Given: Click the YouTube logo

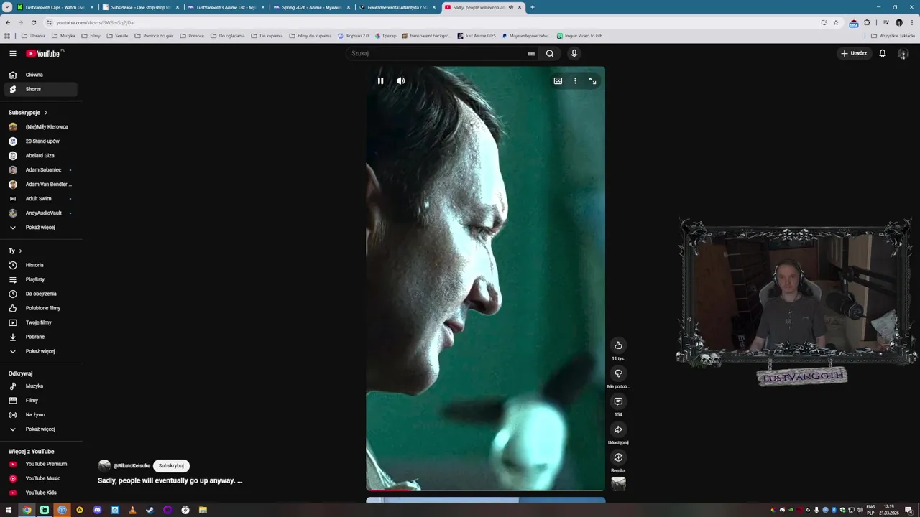Looking at the screenshot, I should 43,53.
